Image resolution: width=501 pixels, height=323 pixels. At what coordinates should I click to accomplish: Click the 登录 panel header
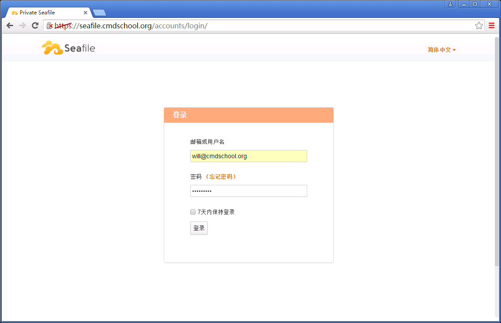click(x=249, y=115)
